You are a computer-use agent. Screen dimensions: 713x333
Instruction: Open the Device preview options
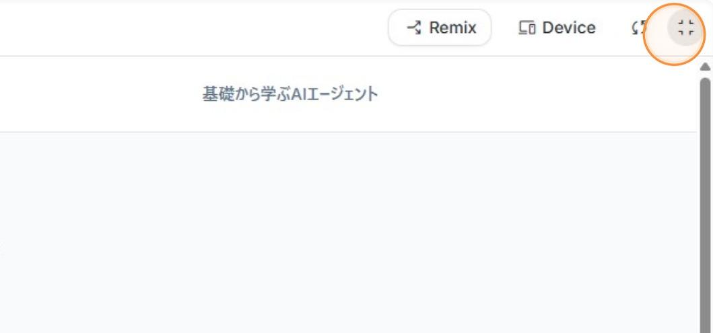tap(557, 28)
